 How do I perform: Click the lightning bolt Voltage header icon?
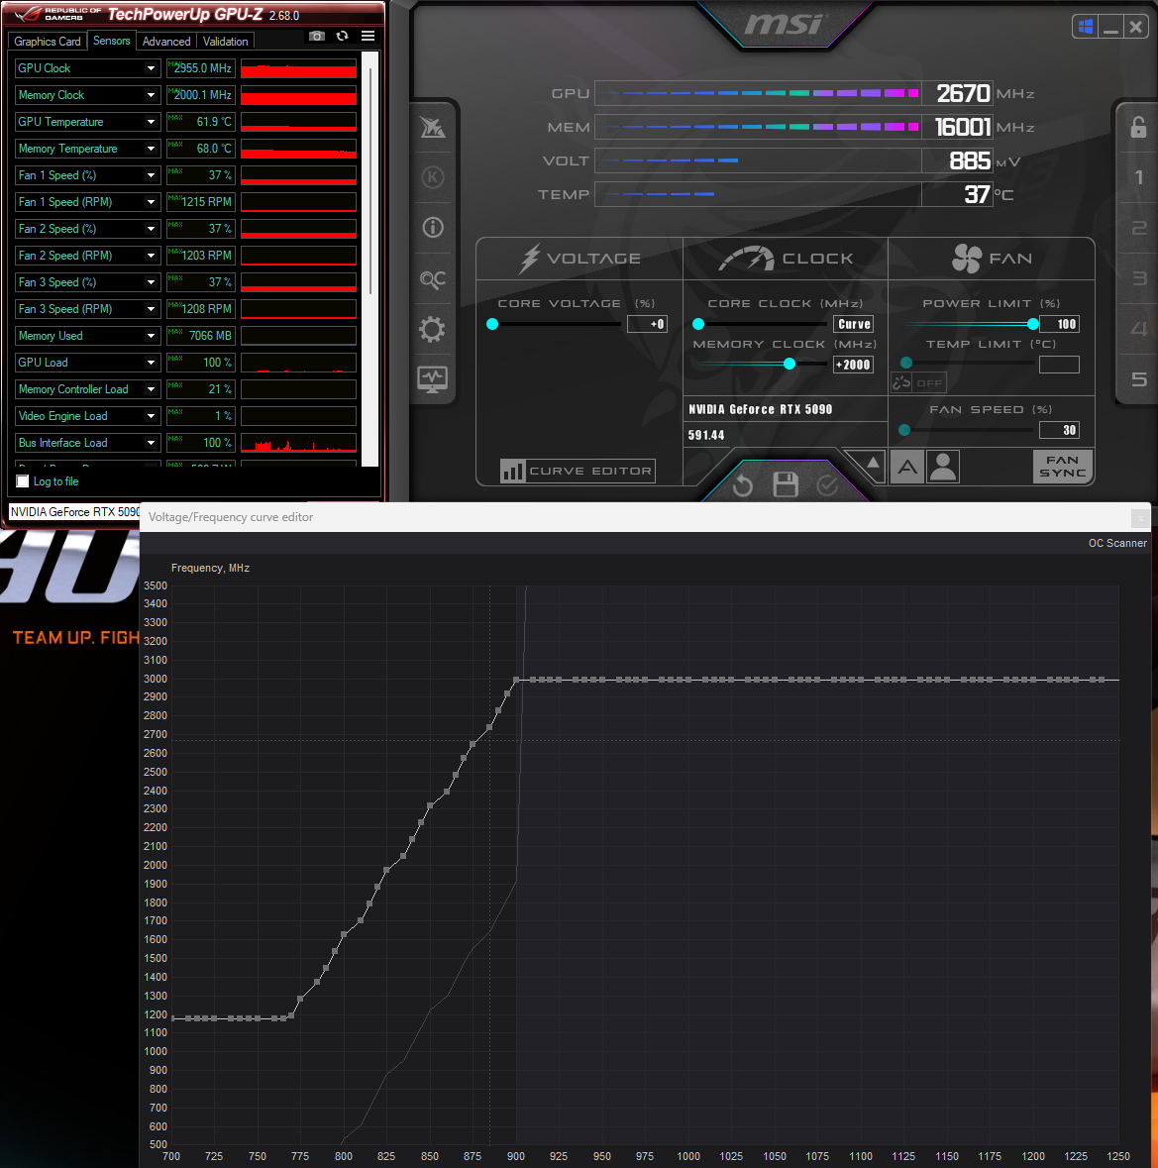pyautogui.click(x=530, y=259)
